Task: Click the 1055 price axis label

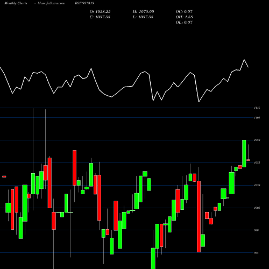Action: coord(257,162)
